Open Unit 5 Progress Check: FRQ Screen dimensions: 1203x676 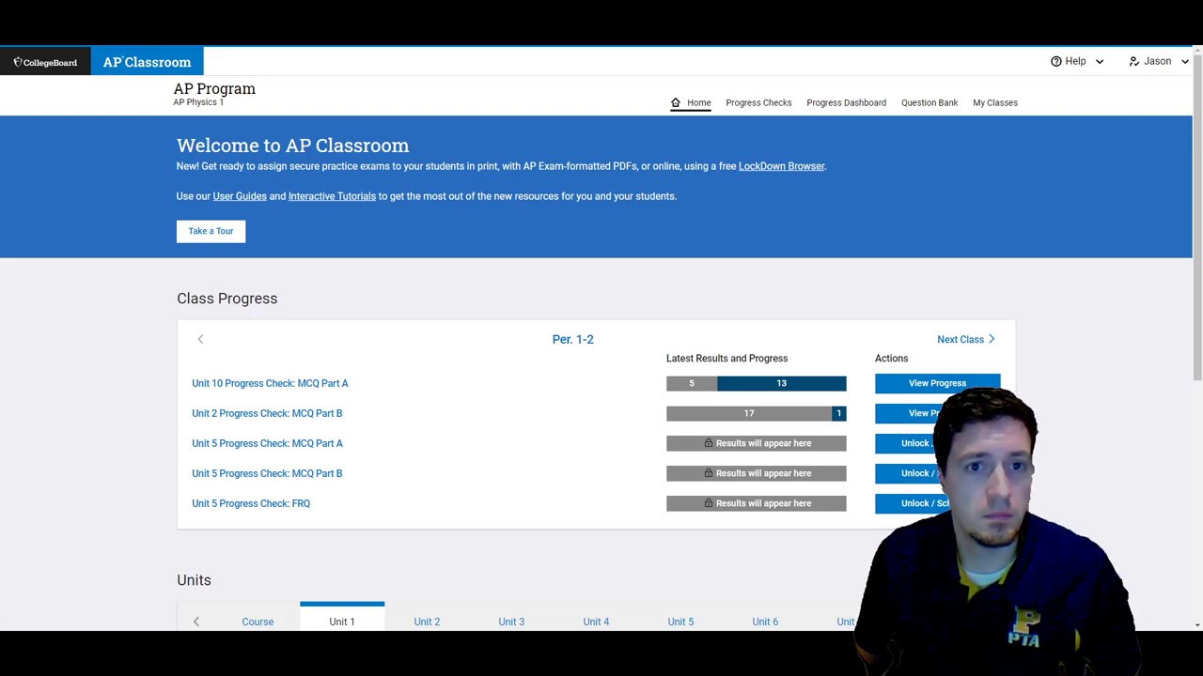coord(251,503)
